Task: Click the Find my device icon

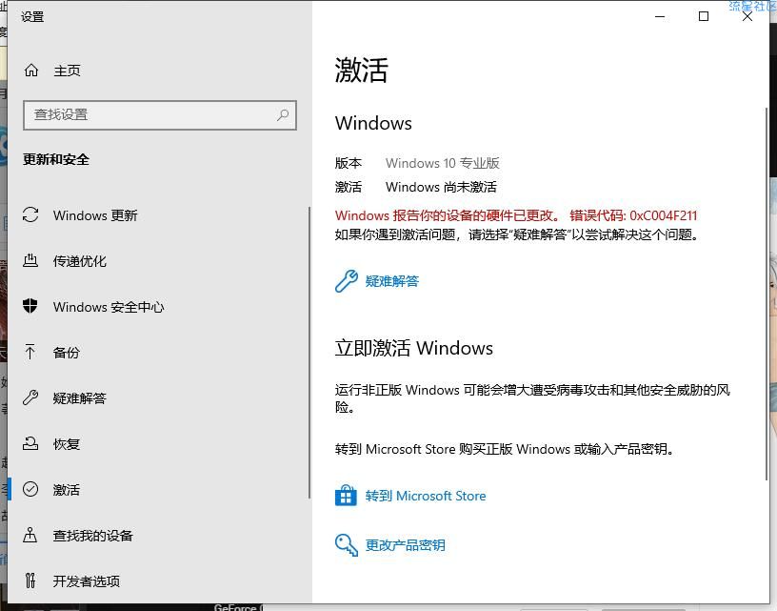Action: 30,535
